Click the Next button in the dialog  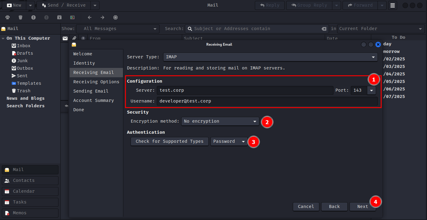click(x=362, y=206)
